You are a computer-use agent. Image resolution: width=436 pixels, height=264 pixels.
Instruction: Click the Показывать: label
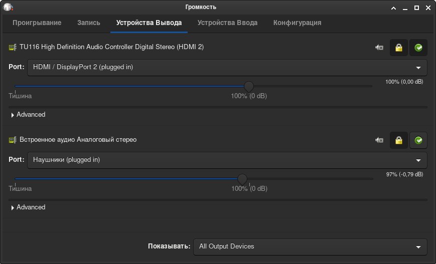coord(169,246)
